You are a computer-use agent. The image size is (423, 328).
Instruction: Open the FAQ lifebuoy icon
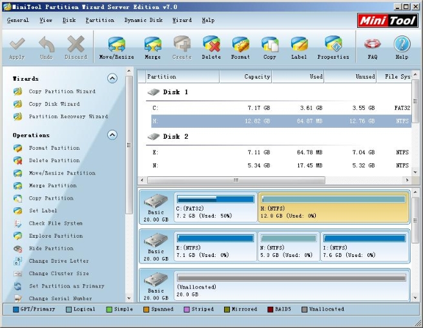coord(372,44)
